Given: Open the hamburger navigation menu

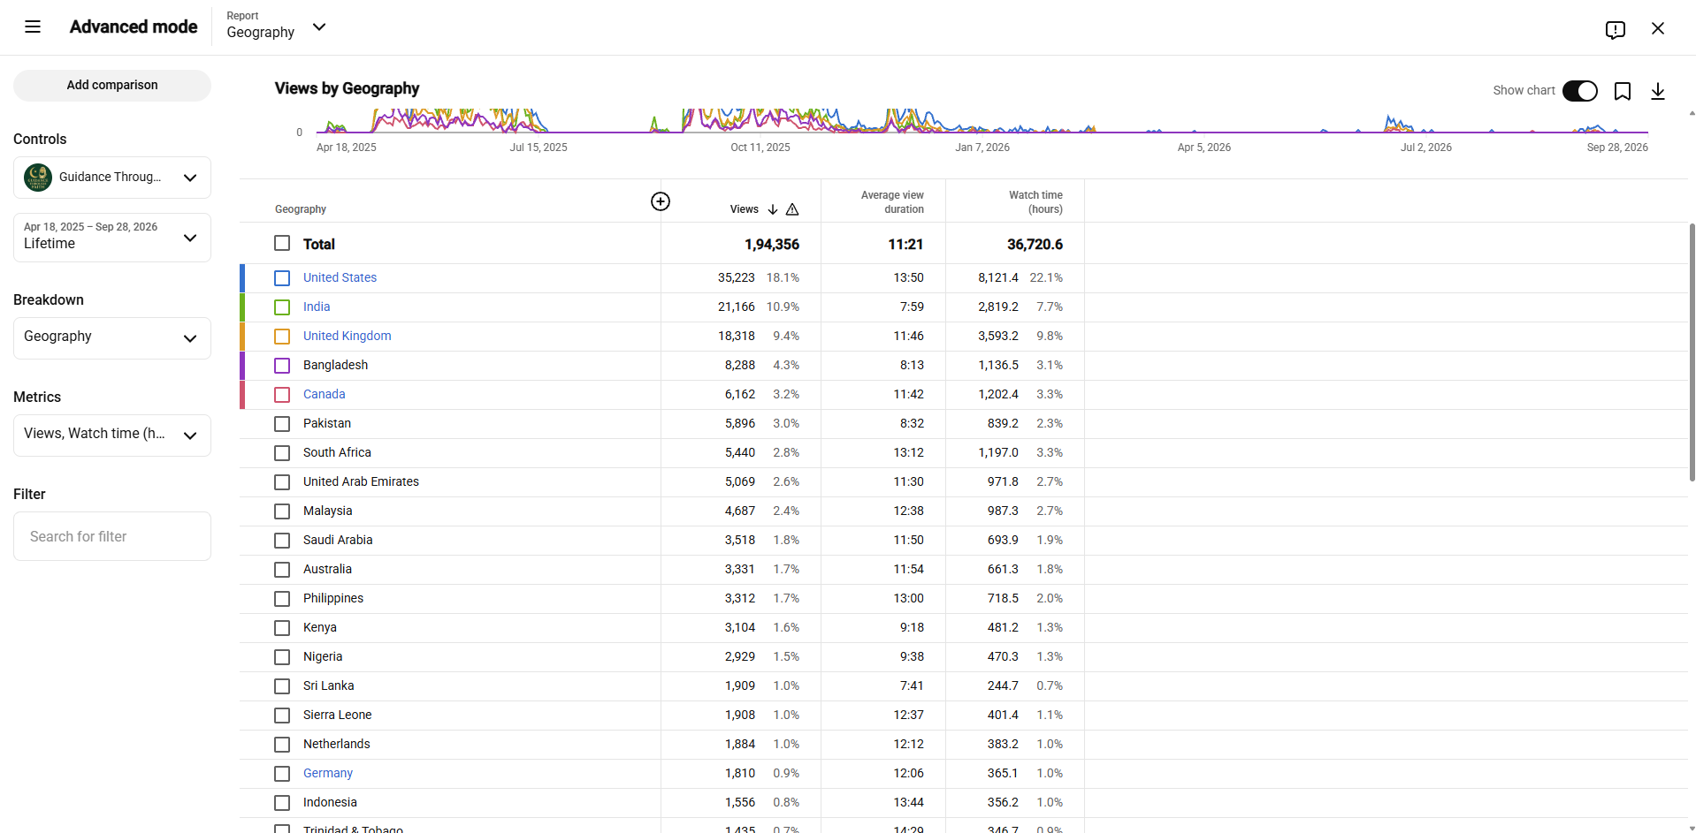Looking at the screenshot, I should (33, 27).
